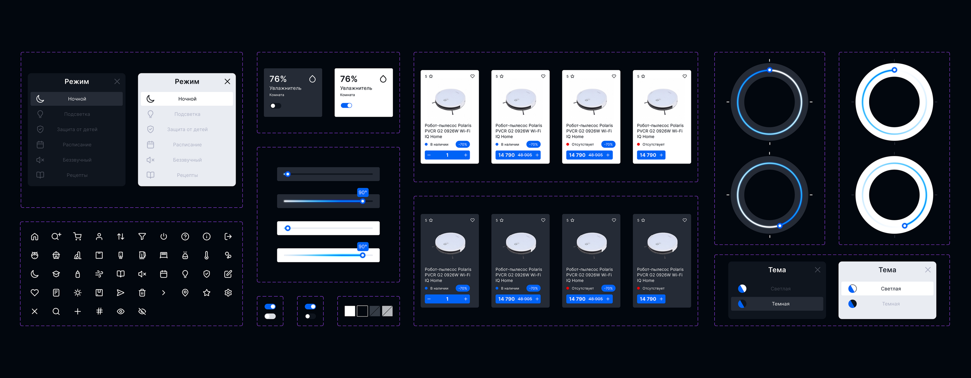Turn off the light humidifier card switch
Viewport: 971px width, 378px height.
[347, 106]
